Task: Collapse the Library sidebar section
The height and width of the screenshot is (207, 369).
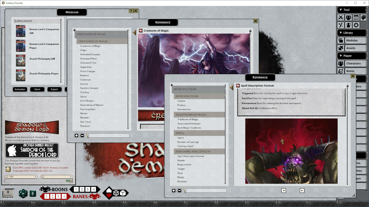Action: point(341,33)
